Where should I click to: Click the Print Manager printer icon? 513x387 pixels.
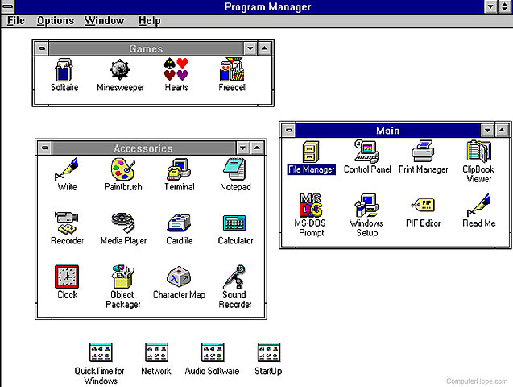[423, 152]
